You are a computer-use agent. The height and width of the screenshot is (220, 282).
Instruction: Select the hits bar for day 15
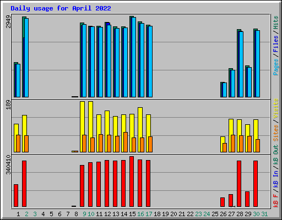point(131,57)
